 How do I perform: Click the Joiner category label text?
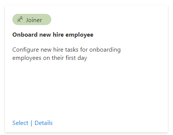click(x=34, y=20)
